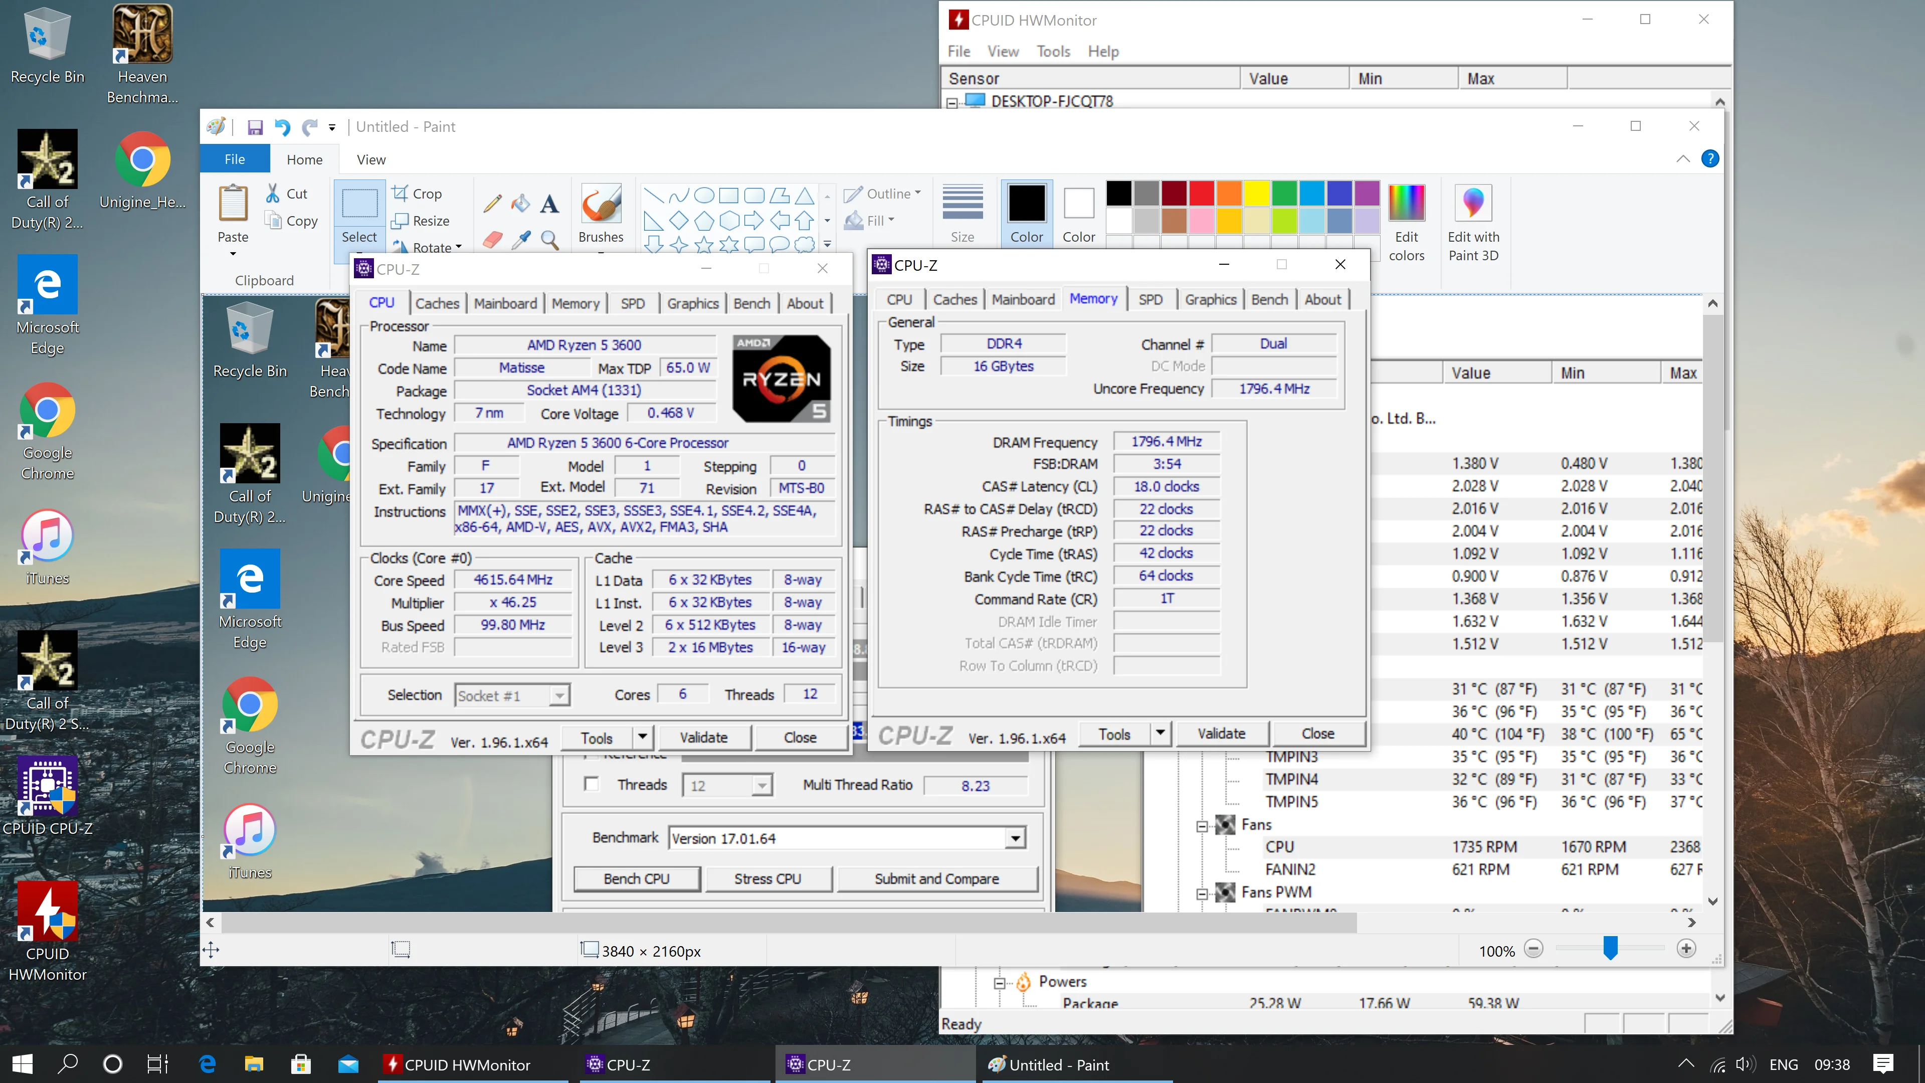Open the Tools menu in HWMonitor
1925x1083 pixels.
[x=1053, y=51]
